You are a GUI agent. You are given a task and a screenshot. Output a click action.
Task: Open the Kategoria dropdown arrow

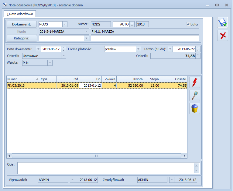86,38
